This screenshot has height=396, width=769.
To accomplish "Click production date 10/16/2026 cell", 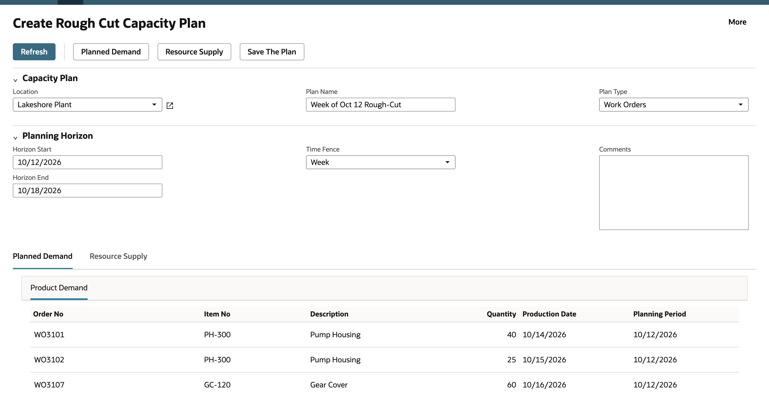I will [x=544, y=385].
